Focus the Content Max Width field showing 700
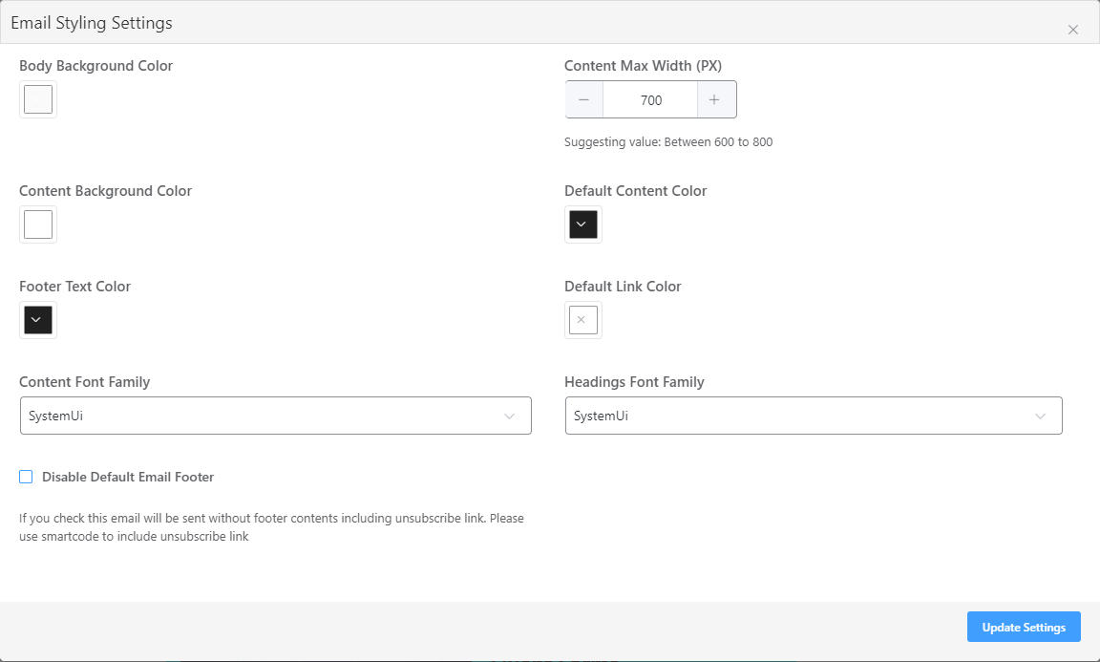 pos(650,100)
